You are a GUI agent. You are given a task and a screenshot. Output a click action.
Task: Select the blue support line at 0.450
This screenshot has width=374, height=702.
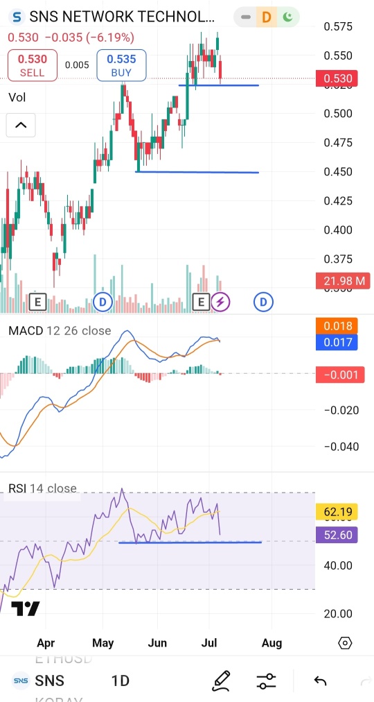pos(197,172)
